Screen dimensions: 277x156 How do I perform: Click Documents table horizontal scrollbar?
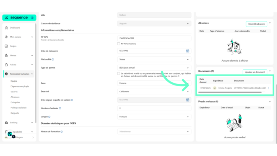[x=230, y=92]
